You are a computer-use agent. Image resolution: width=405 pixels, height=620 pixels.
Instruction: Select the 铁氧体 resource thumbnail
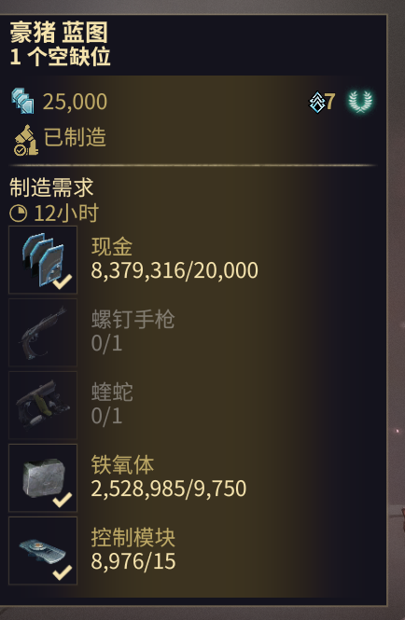[43, 478]
